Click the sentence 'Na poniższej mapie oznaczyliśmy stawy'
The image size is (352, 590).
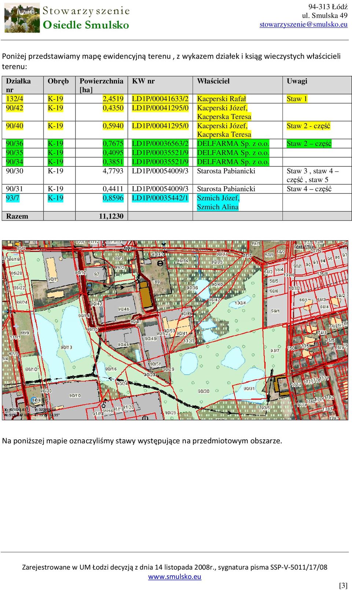(x=142, y=440)
